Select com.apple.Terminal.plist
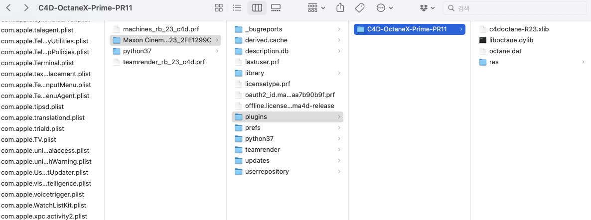The width and height of the screenshot is (591, 220). tap(37, 63)
